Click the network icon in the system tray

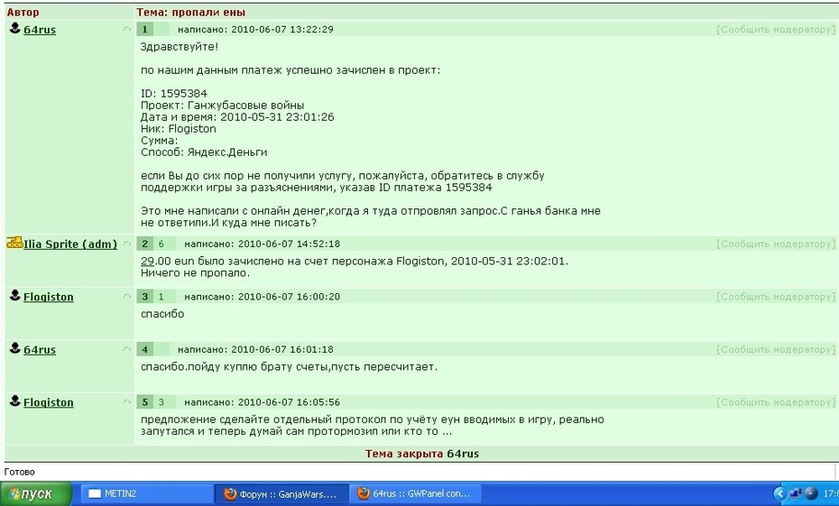click(797, 493)
